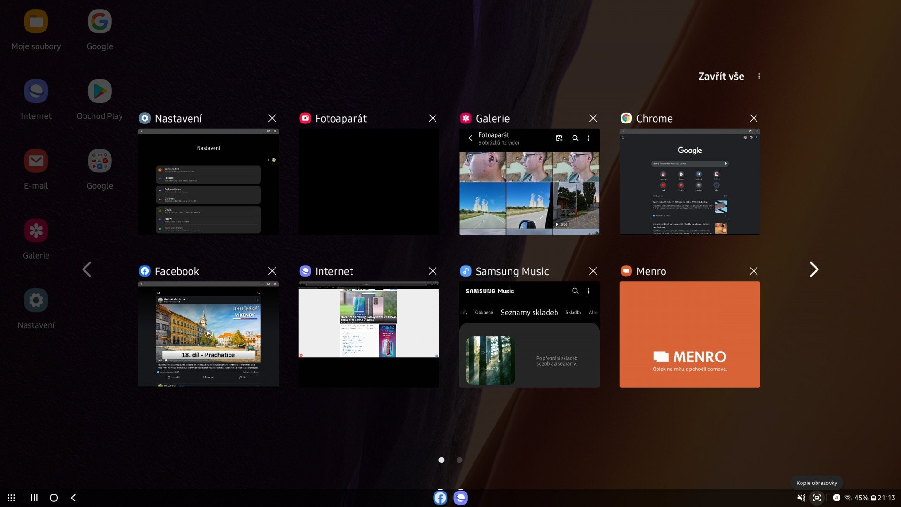Close the Fotoaparát recent card
The height and width of the screenshot is (507, 901).
[433, 118]
